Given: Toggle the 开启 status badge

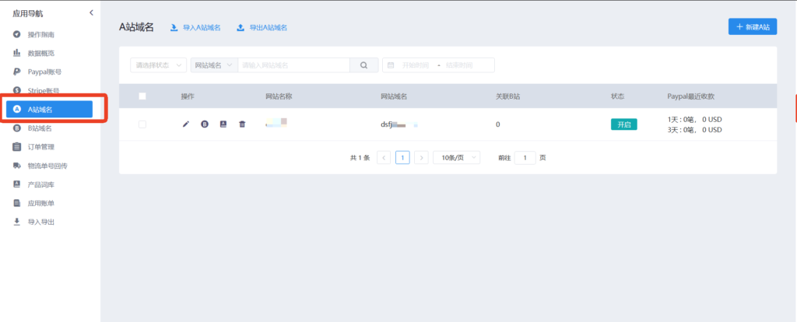Looking at the screenshot, I should [623, 124].
